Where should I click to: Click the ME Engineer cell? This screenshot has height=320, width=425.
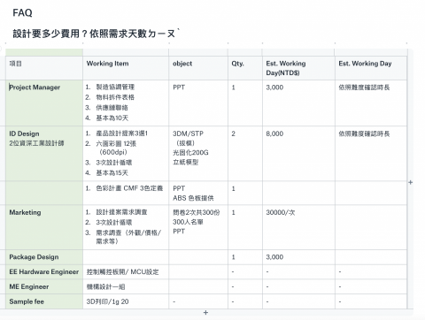pyautogui.click(x=44, y=286)
